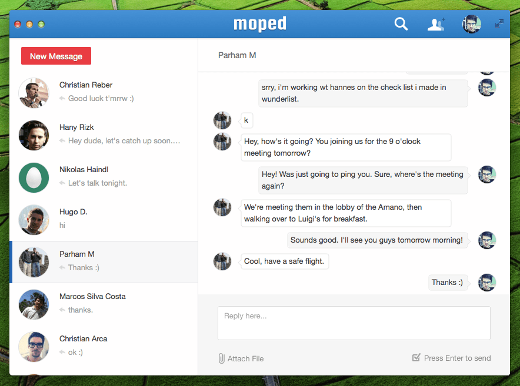520x386 pixels.
Task: Click Parham's avatar beside the "k" message
Action: click(222, 120)
